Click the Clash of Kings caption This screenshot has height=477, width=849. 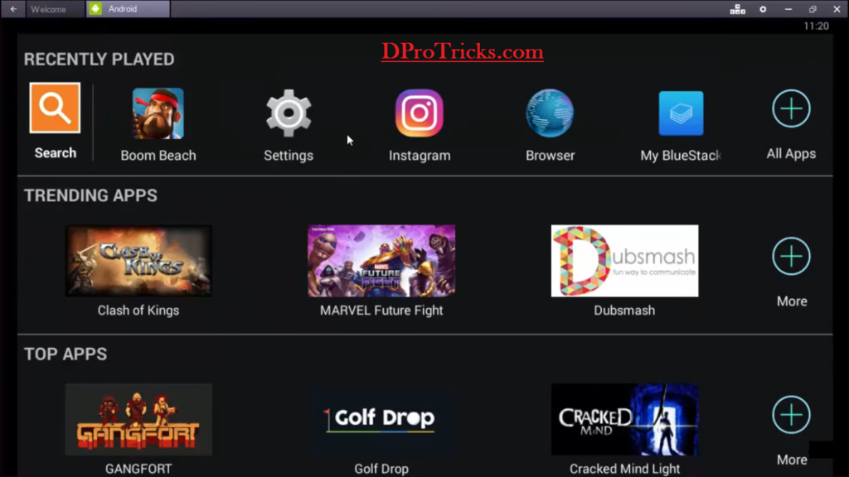(138, 311)
